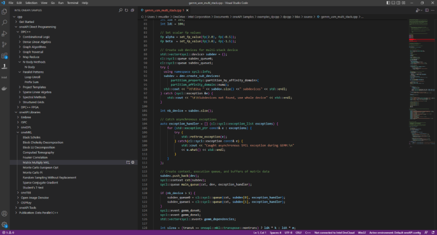Screen dimensions: 437x235
Task: Click UTF-8 encoding status item
Action: pos(288,233)
